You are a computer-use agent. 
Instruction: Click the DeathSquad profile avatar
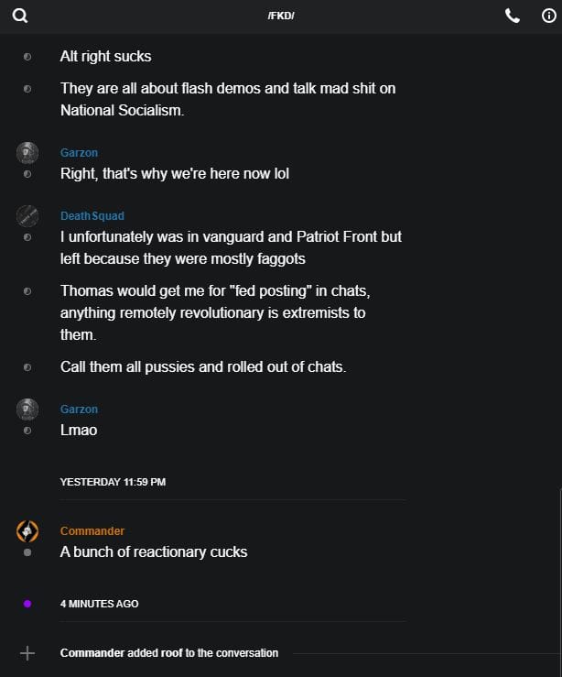tap(27, 216)
